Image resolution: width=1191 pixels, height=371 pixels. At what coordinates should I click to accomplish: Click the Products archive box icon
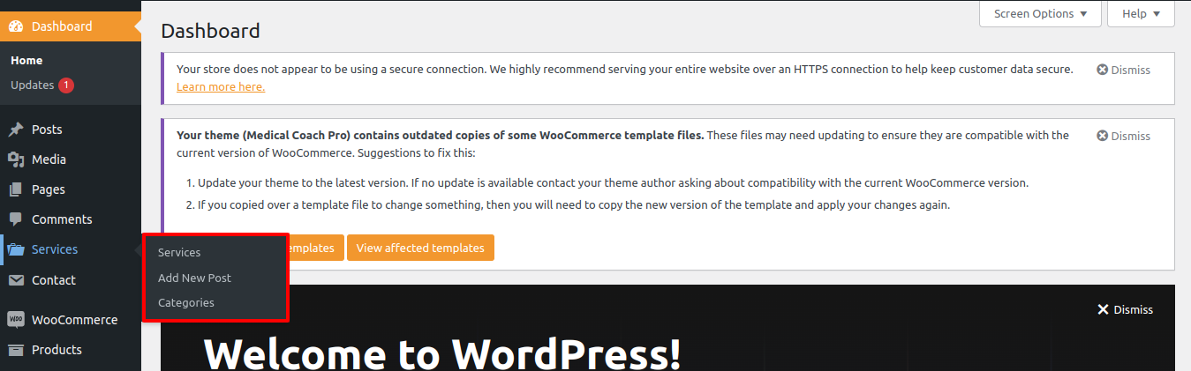point(16,350)
